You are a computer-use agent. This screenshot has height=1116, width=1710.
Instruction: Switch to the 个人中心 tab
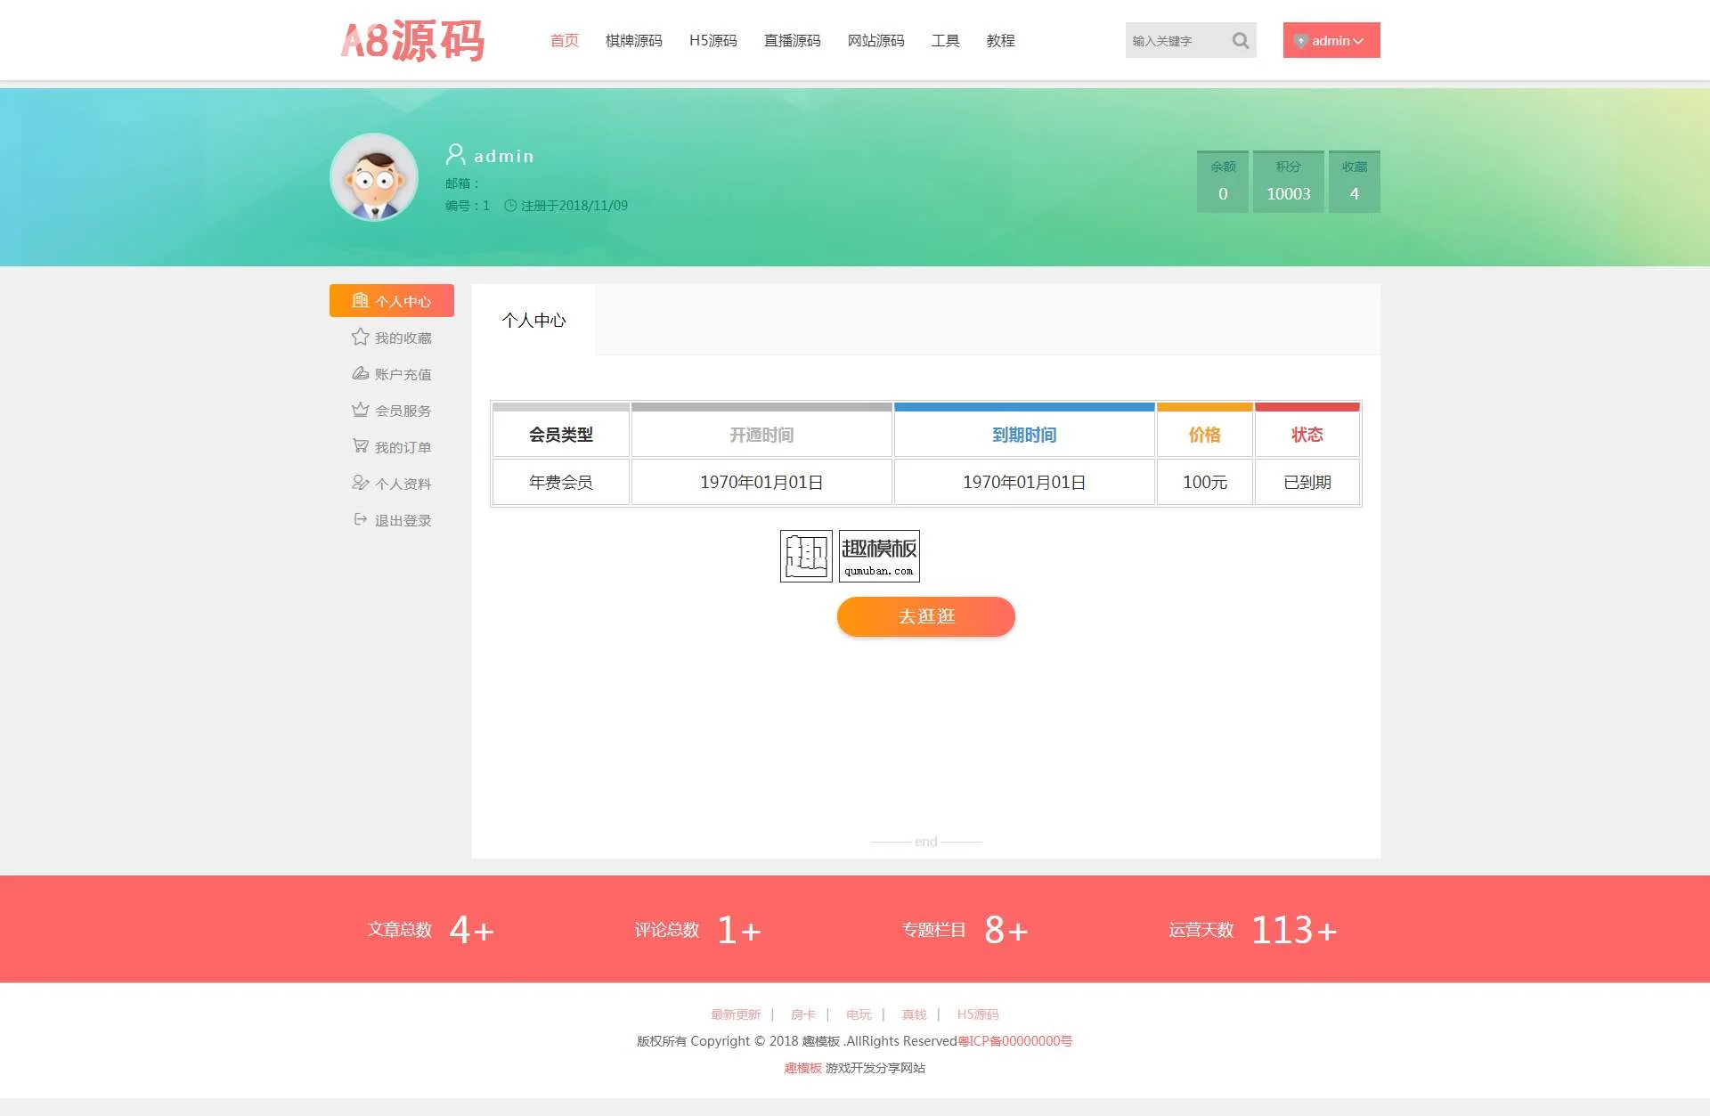[x=533, y=320]
